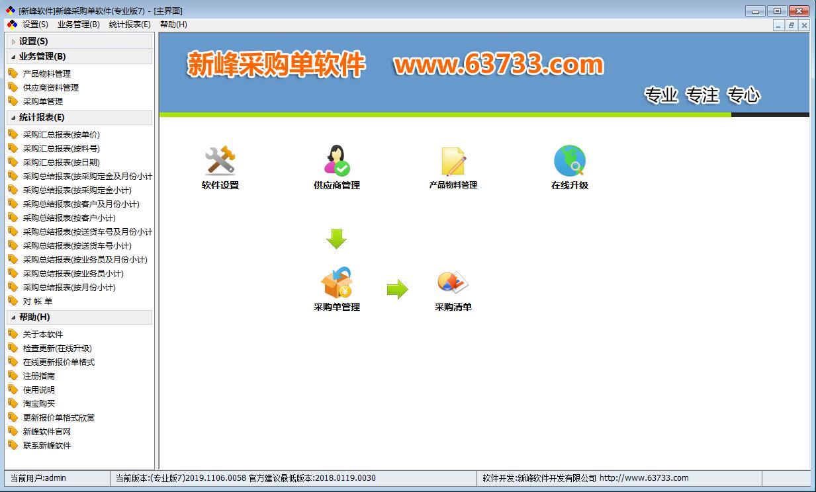Click tag icon beside 采购汇总报表(按日期)

[13, 162]
